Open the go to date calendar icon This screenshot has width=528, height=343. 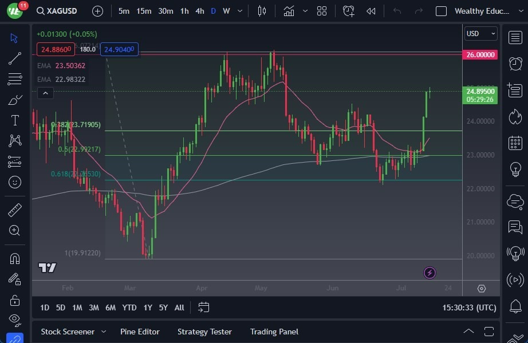tap(203, 307)
